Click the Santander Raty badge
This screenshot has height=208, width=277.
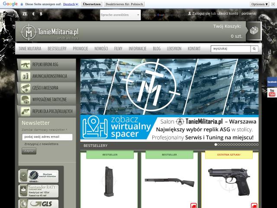click(x=39, y=191)
